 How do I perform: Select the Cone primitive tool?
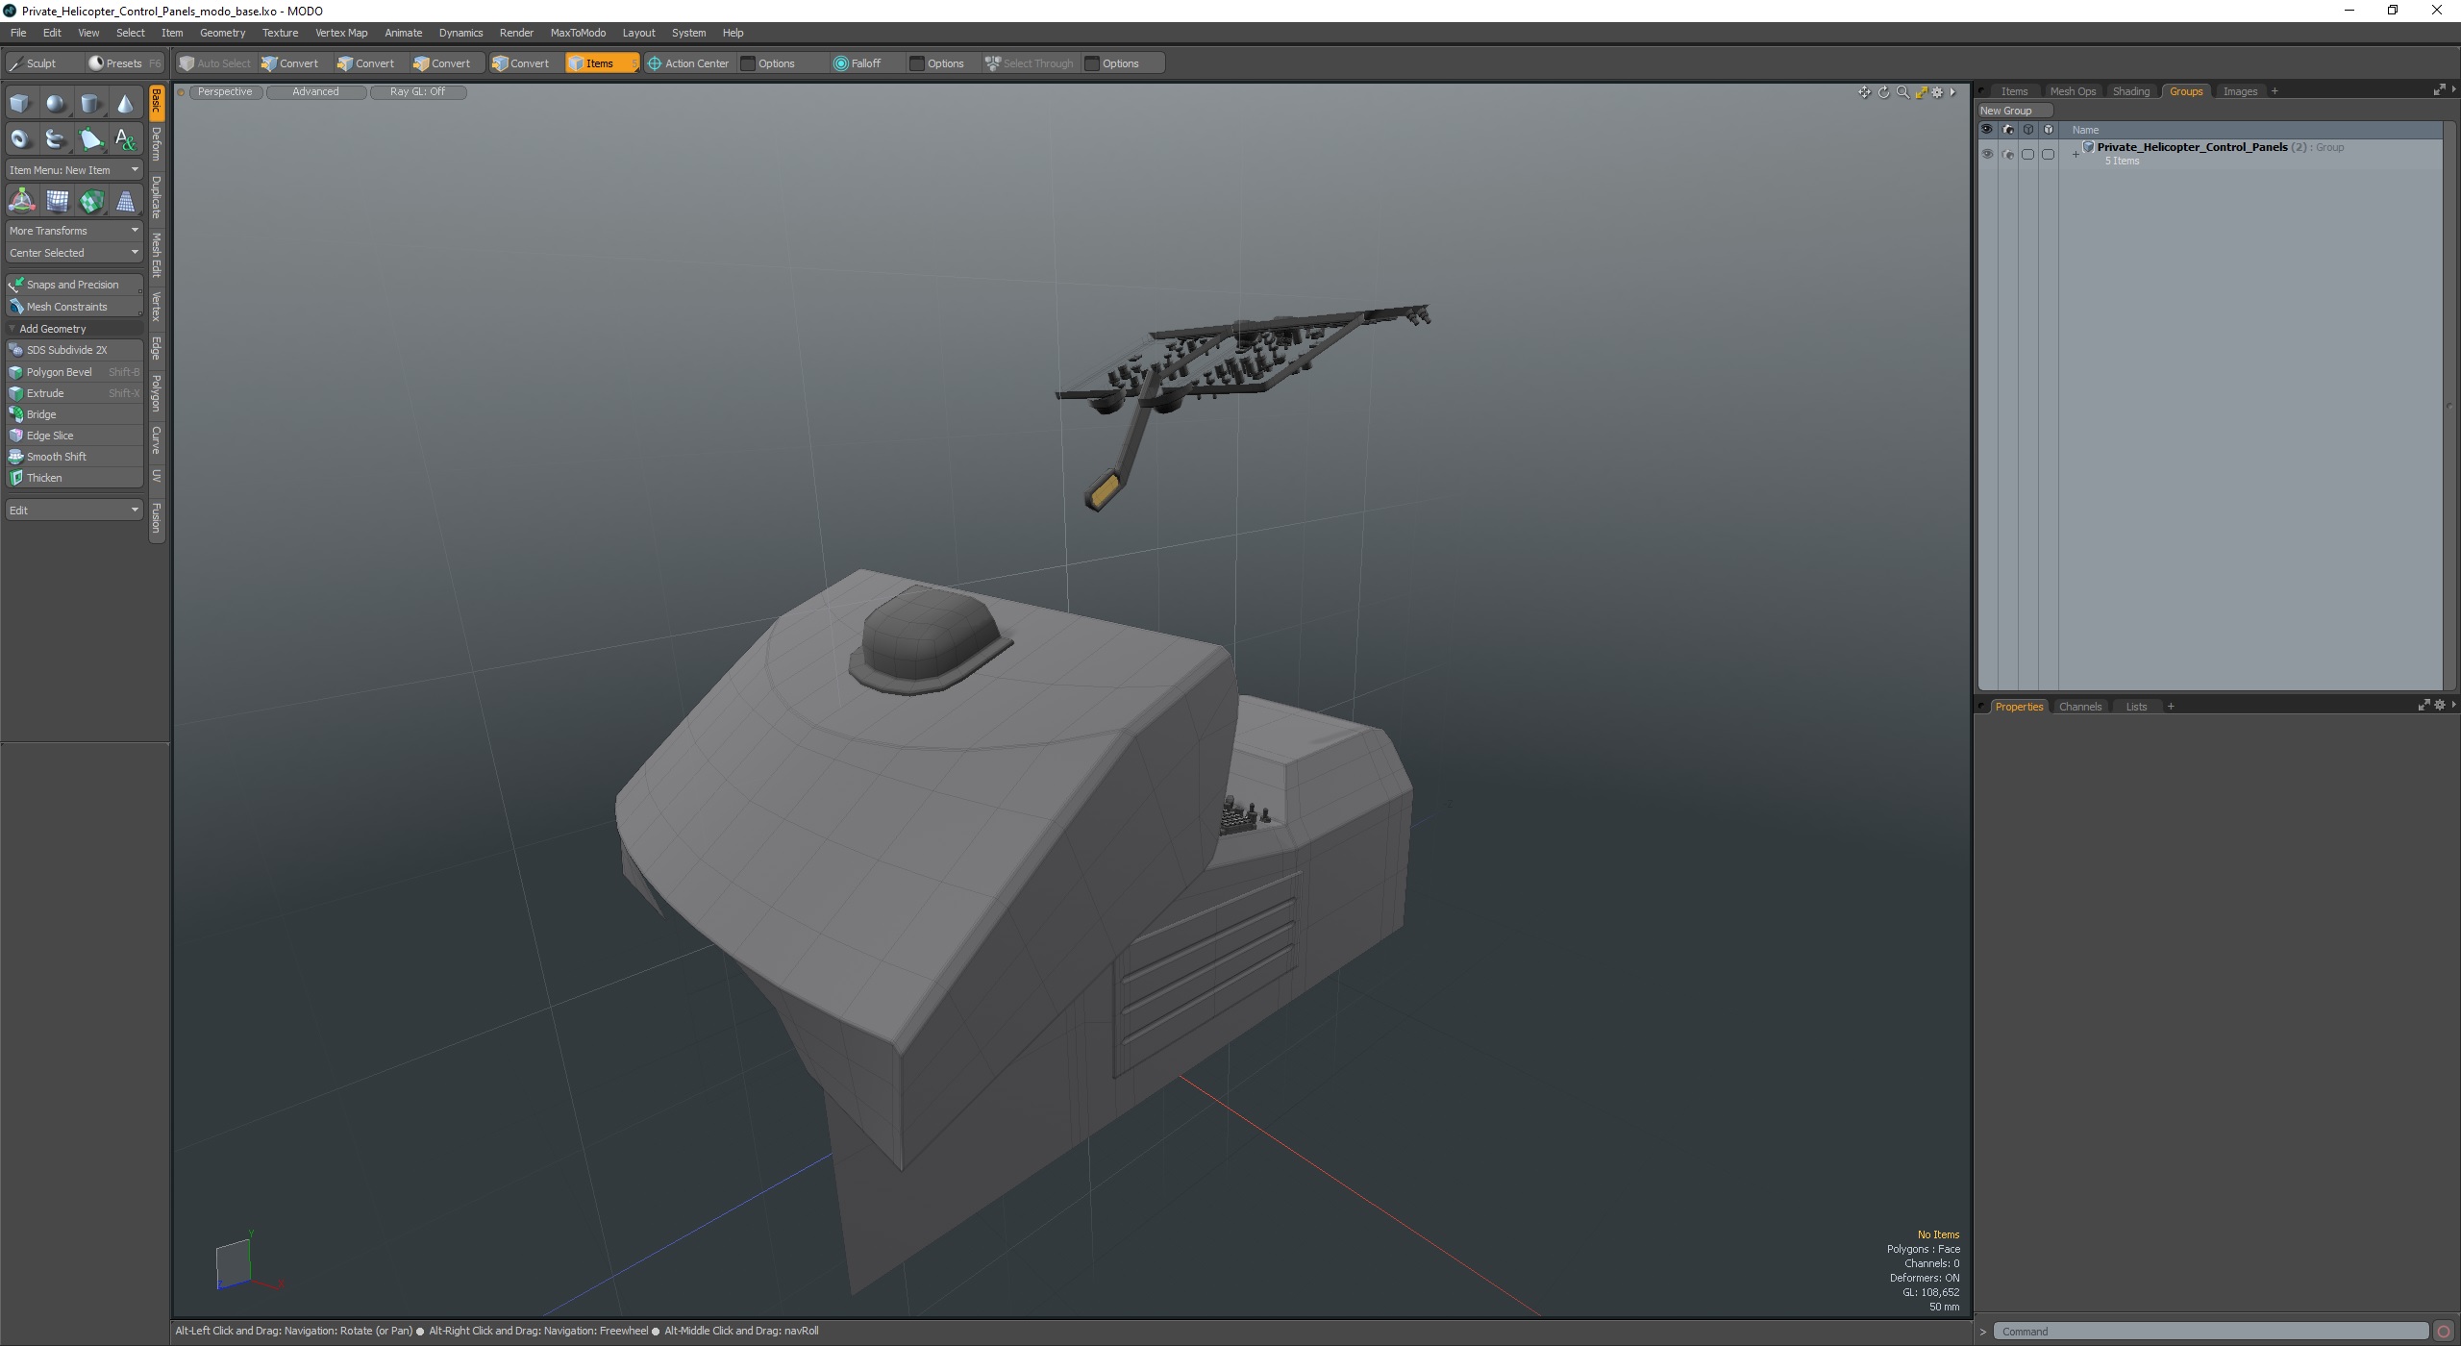click(x=125, y=104)
